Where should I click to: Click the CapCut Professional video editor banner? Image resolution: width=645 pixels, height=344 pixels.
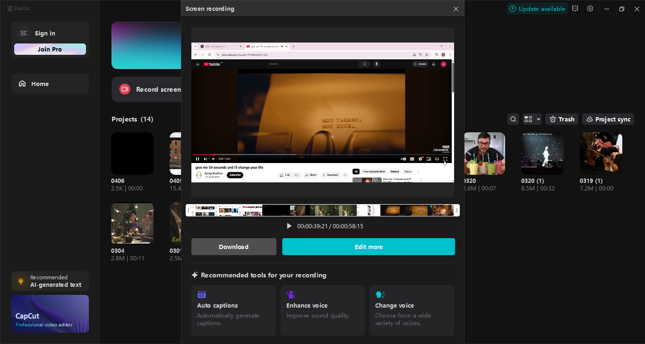click(50, 314)
